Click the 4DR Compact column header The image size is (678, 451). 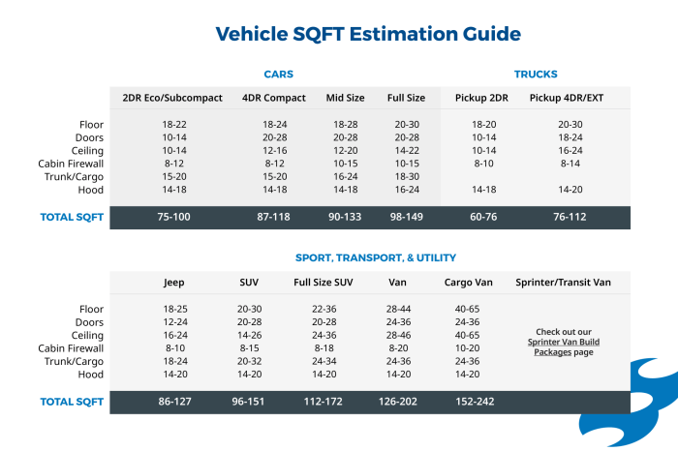(x=274, y=98)
